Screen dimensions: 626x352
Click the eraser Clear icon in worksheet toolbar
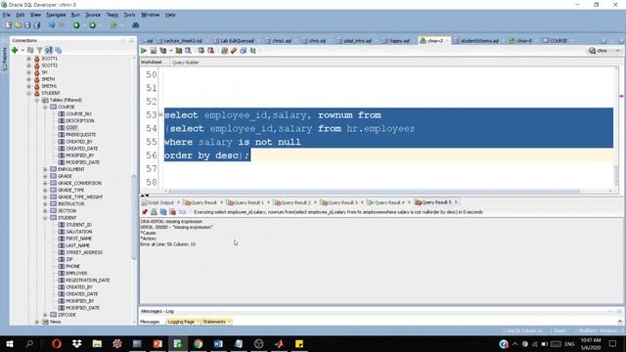[234, 51]
